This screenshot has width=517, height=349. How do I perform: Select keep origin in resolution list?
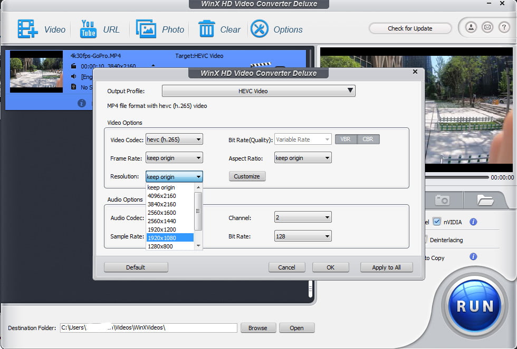pos(170,187)
